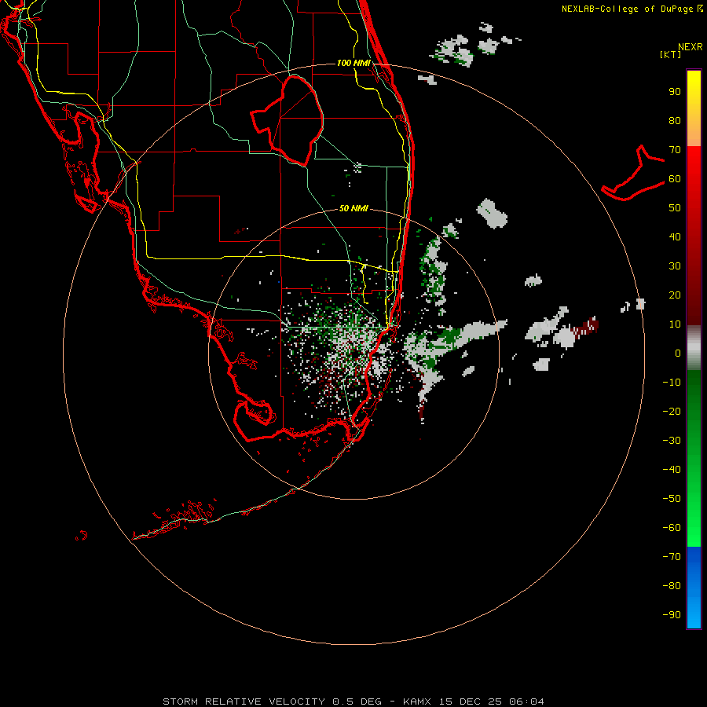Viewport: 707px width, 707px height.
Task: Click the -70 value on the velocity scale
Action: pyautogui.click(x=672, y=557)
